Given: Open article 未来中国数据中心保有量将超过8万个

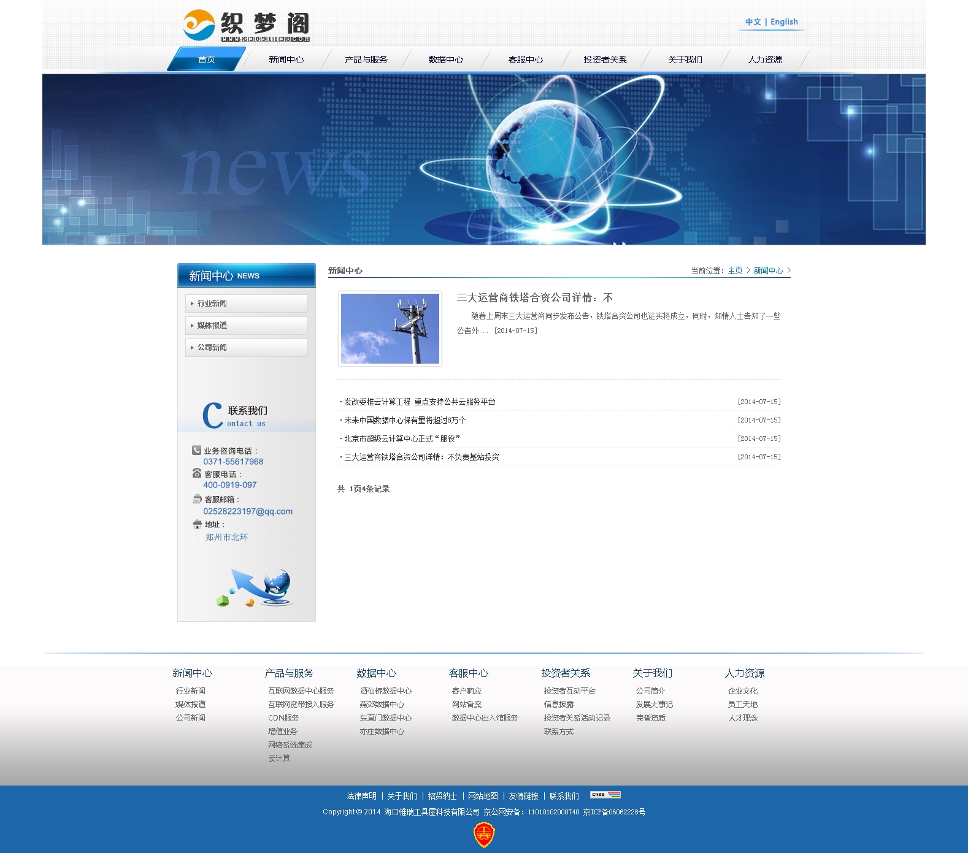Looking at the screenshot, I should coord(405,420).
